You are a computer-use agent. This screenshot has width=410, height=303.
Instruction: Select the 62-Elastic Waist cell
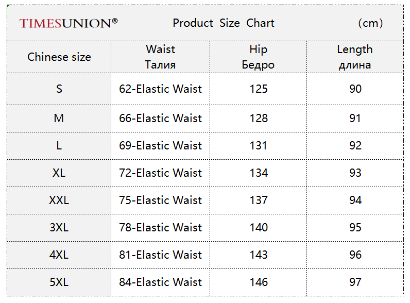tap(160, 89)
